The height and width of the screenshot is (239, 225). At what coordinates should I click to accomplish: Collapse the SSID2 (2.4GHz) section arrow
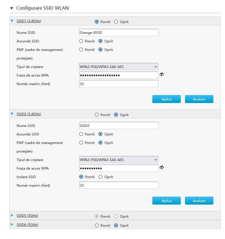12,114
